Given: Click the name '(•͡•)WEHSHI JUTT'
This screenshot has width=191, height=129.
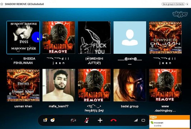Looking at the screenshot, I should click(x=94, y=61).
